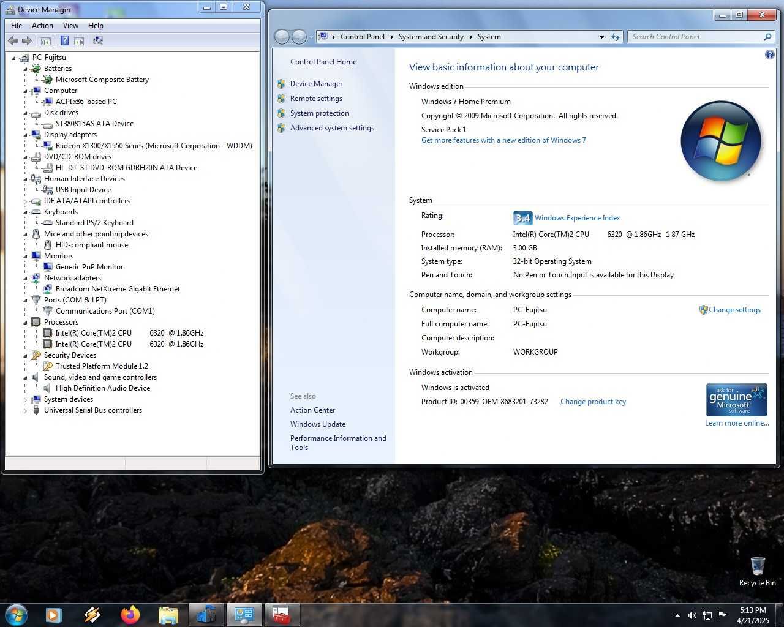Screen dimensions: 784x627
Task: Click Device Manager link in sidebar
Action: pos(316,84)
